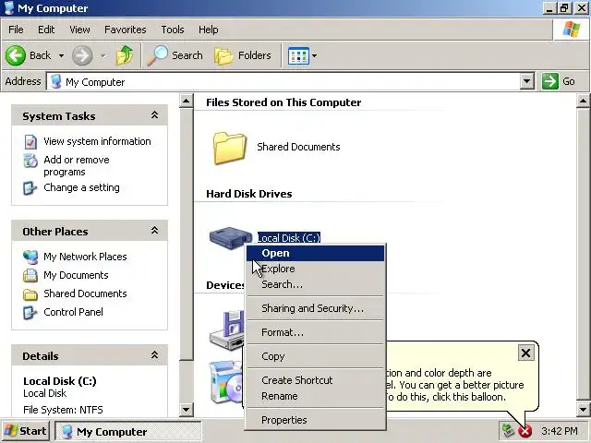Select the Shared Documents folder icon

(230, 148)
